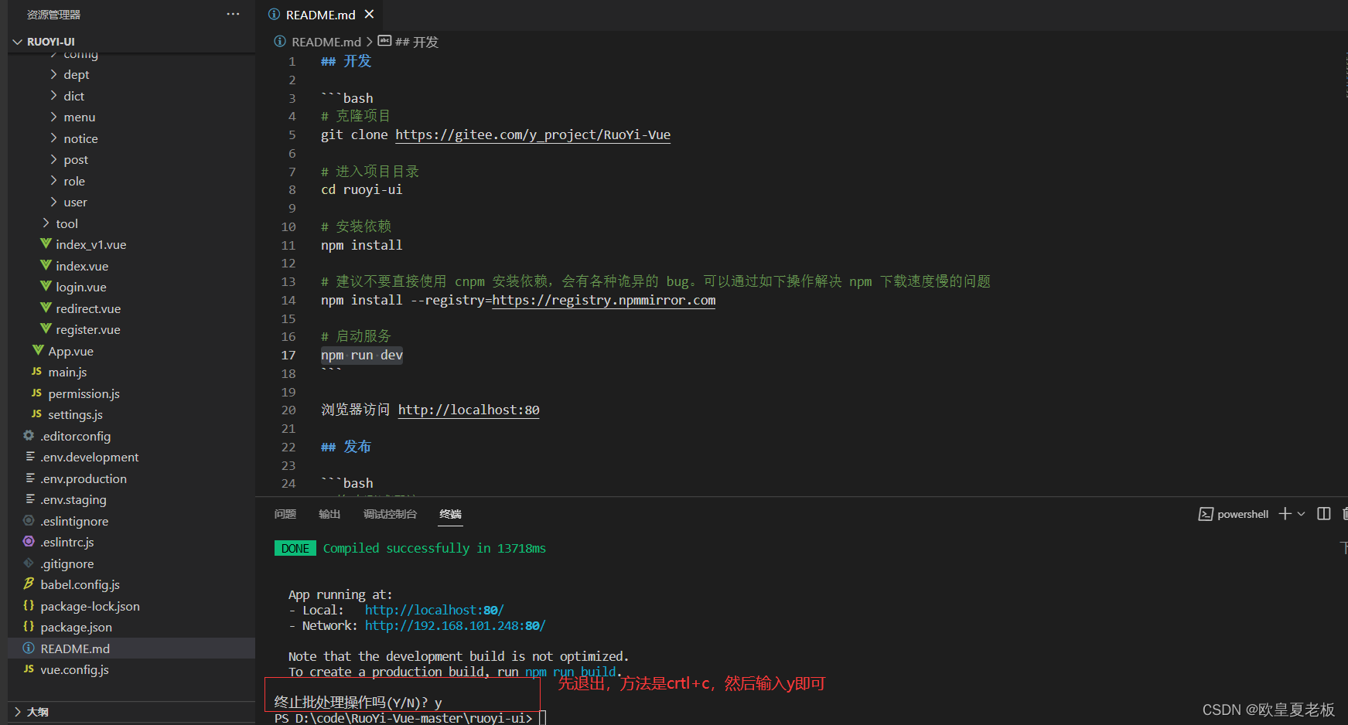1348x725 pixels.
Task: Click the package-lock.json braces icon
Action: point(29,605)
